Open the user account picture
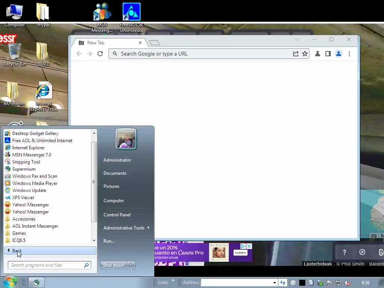The image size is (384, 288). click(126, 139)
